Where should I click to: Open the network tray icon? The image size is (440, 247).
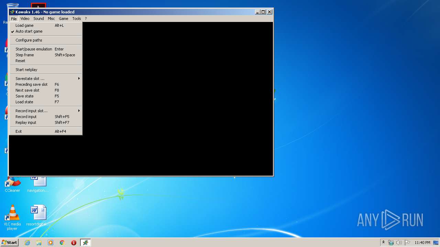[391, 243]
